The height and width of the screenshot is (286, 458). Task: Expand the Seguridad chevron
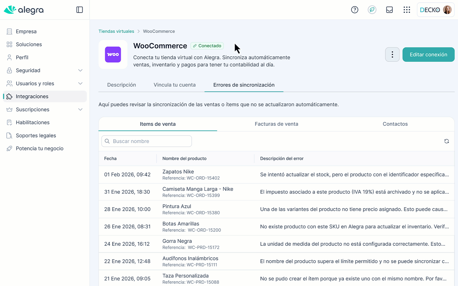(80, 70)
